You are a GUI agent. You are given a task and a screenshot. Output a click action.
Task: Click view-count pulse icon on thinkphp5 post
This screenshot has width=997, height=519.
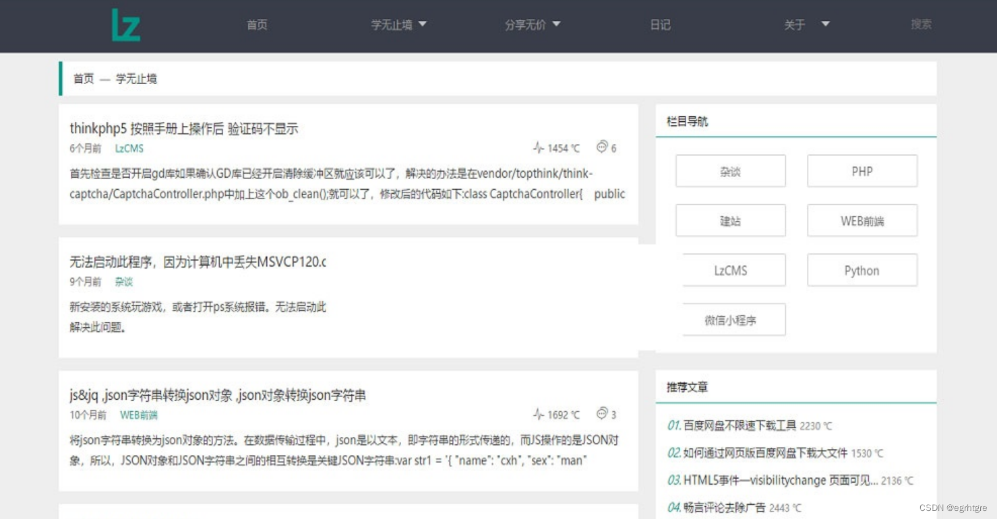[x=538, y=147]
